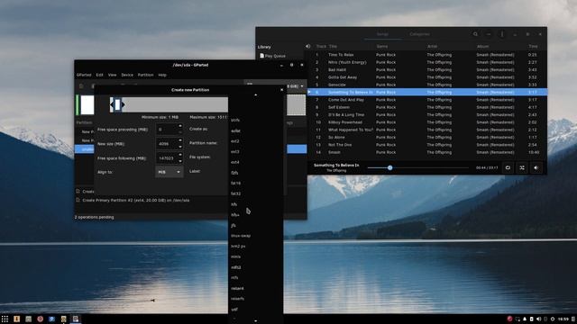Image resolution: width=577 pixels, height=324 pixels.
Task: Open the Partition menu in GParted
Action: 146,75
